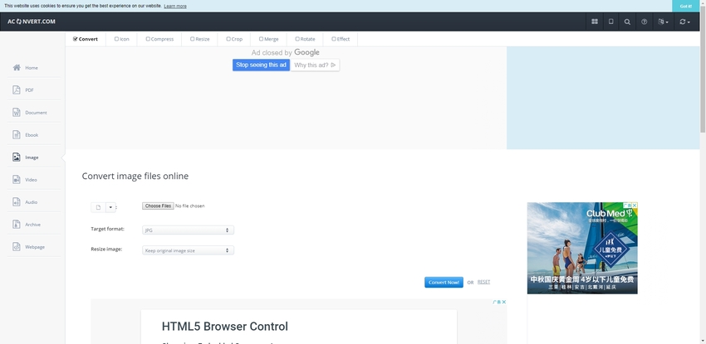Screen dimensions: 706x344
Task: Expand the Target format JPG dropdown
Action: (188, 230)
